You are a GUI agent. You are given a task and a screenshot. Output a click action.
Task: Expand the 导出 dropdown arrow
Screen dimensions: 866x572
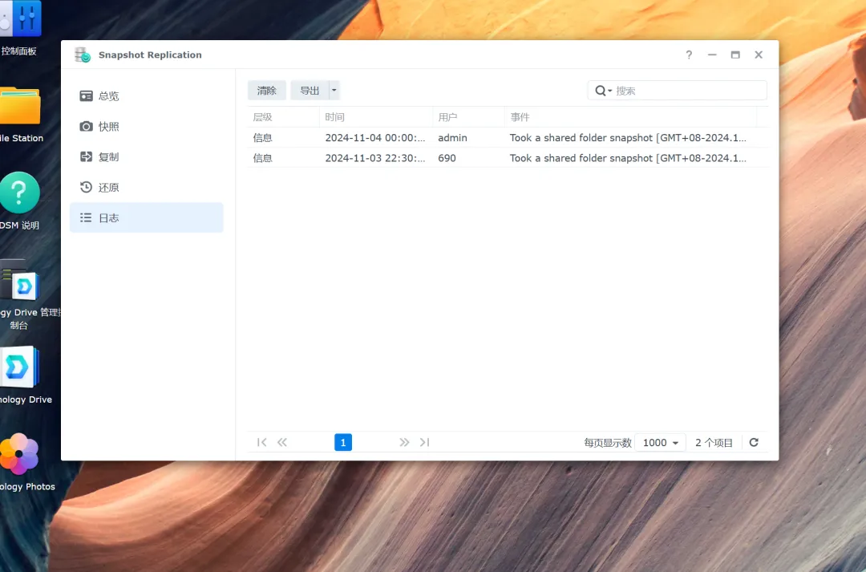tap(334, 91)
